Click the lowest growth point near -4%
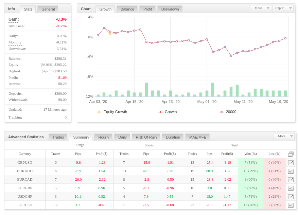 [231, 56]
